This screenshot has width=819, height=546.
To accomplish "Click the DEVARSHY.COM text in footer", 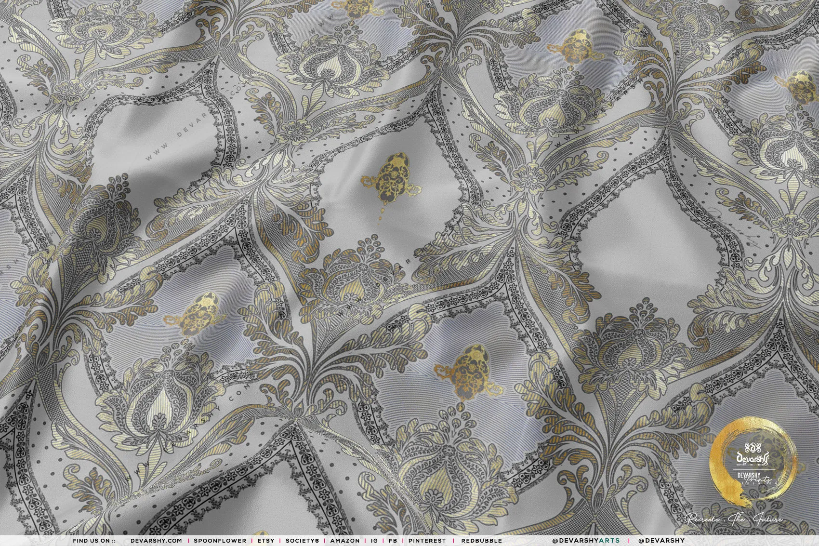I will pos(156,541).
